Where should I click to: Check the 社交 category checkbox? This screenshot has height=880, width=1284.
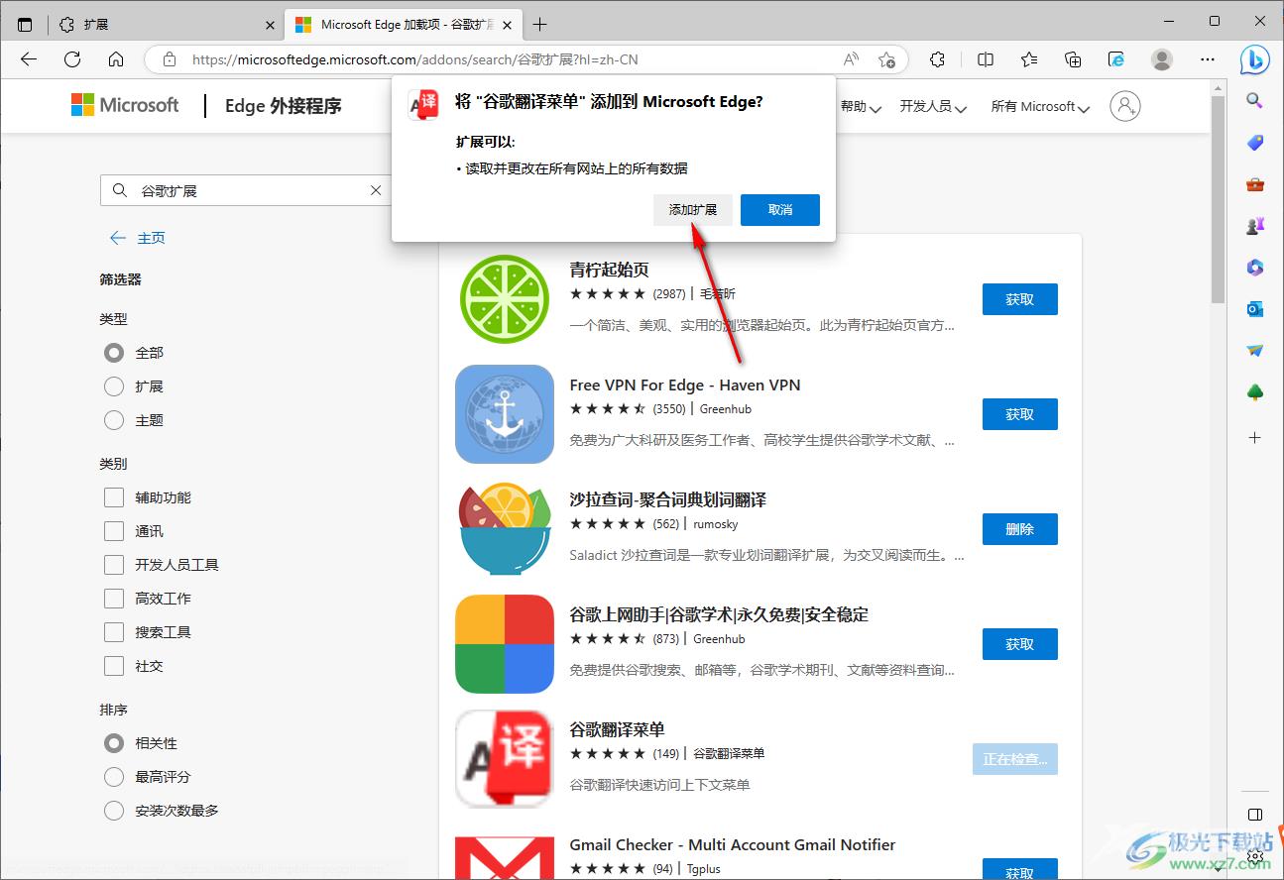point(114,666)
